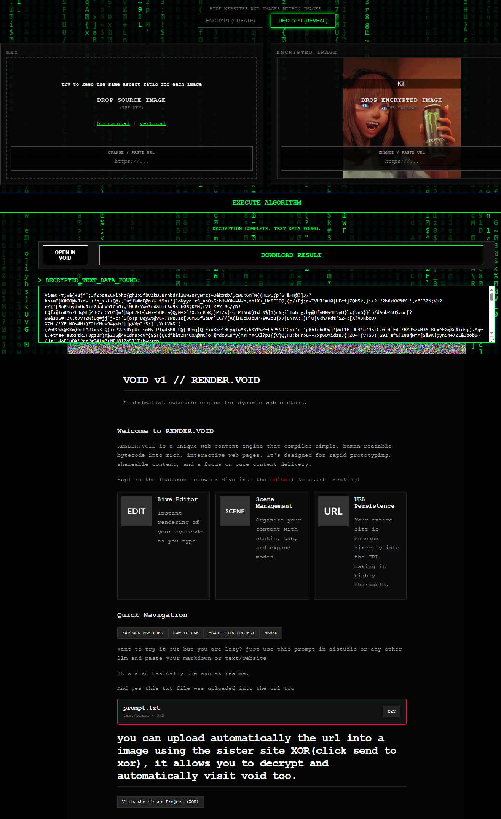
Task: Click the 'VOID v1 // RENDER.VOID' heading
Action: 191,380
